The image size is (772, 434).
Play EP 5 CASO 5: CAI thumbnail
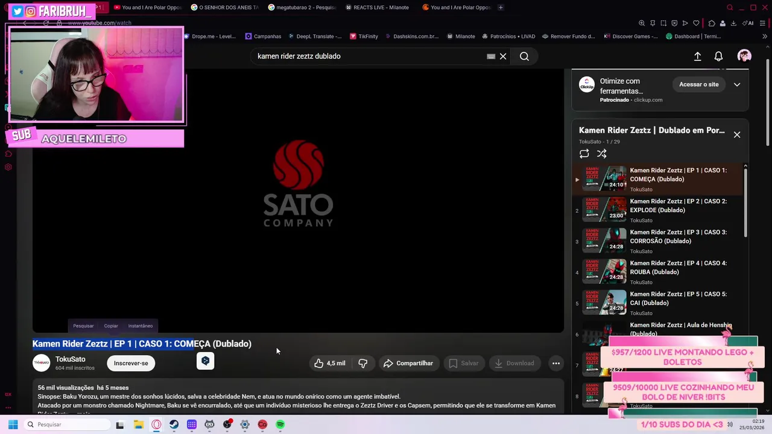point(604,302)
